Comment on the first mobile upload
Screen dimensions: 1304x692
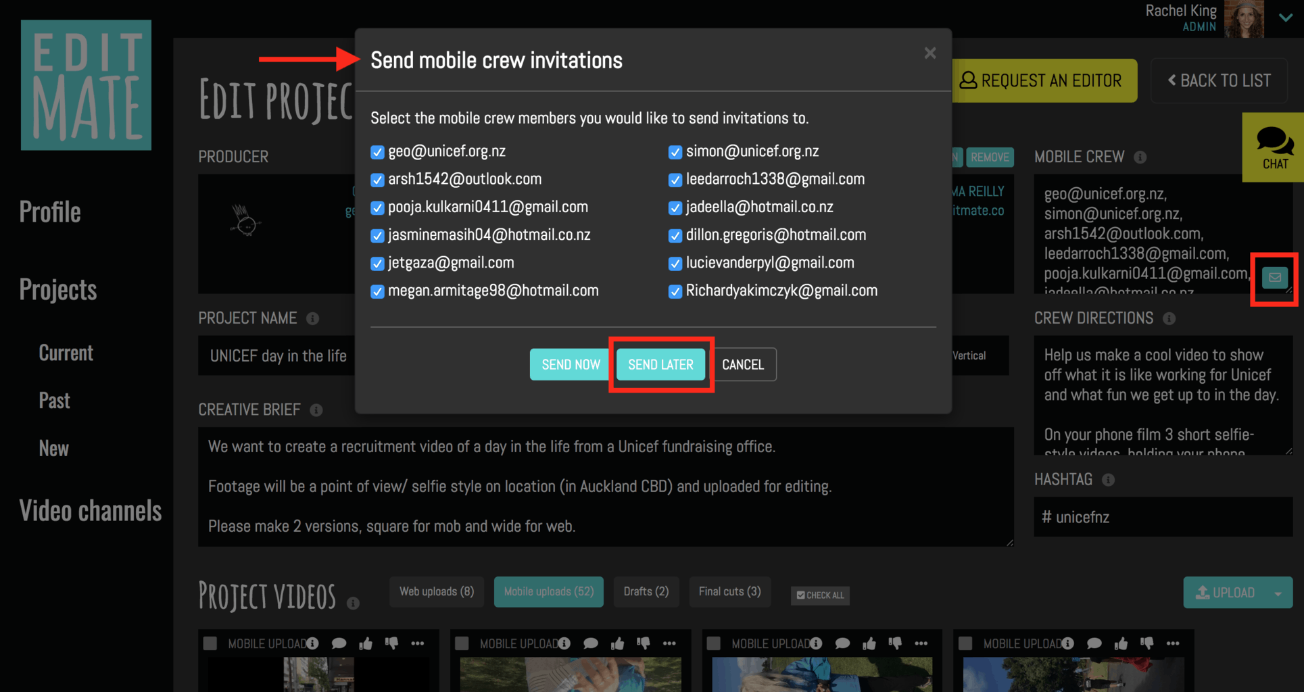[339, 643]
